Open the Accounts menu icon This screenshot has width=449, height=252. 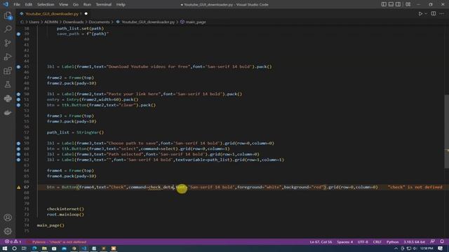(8, 218)
